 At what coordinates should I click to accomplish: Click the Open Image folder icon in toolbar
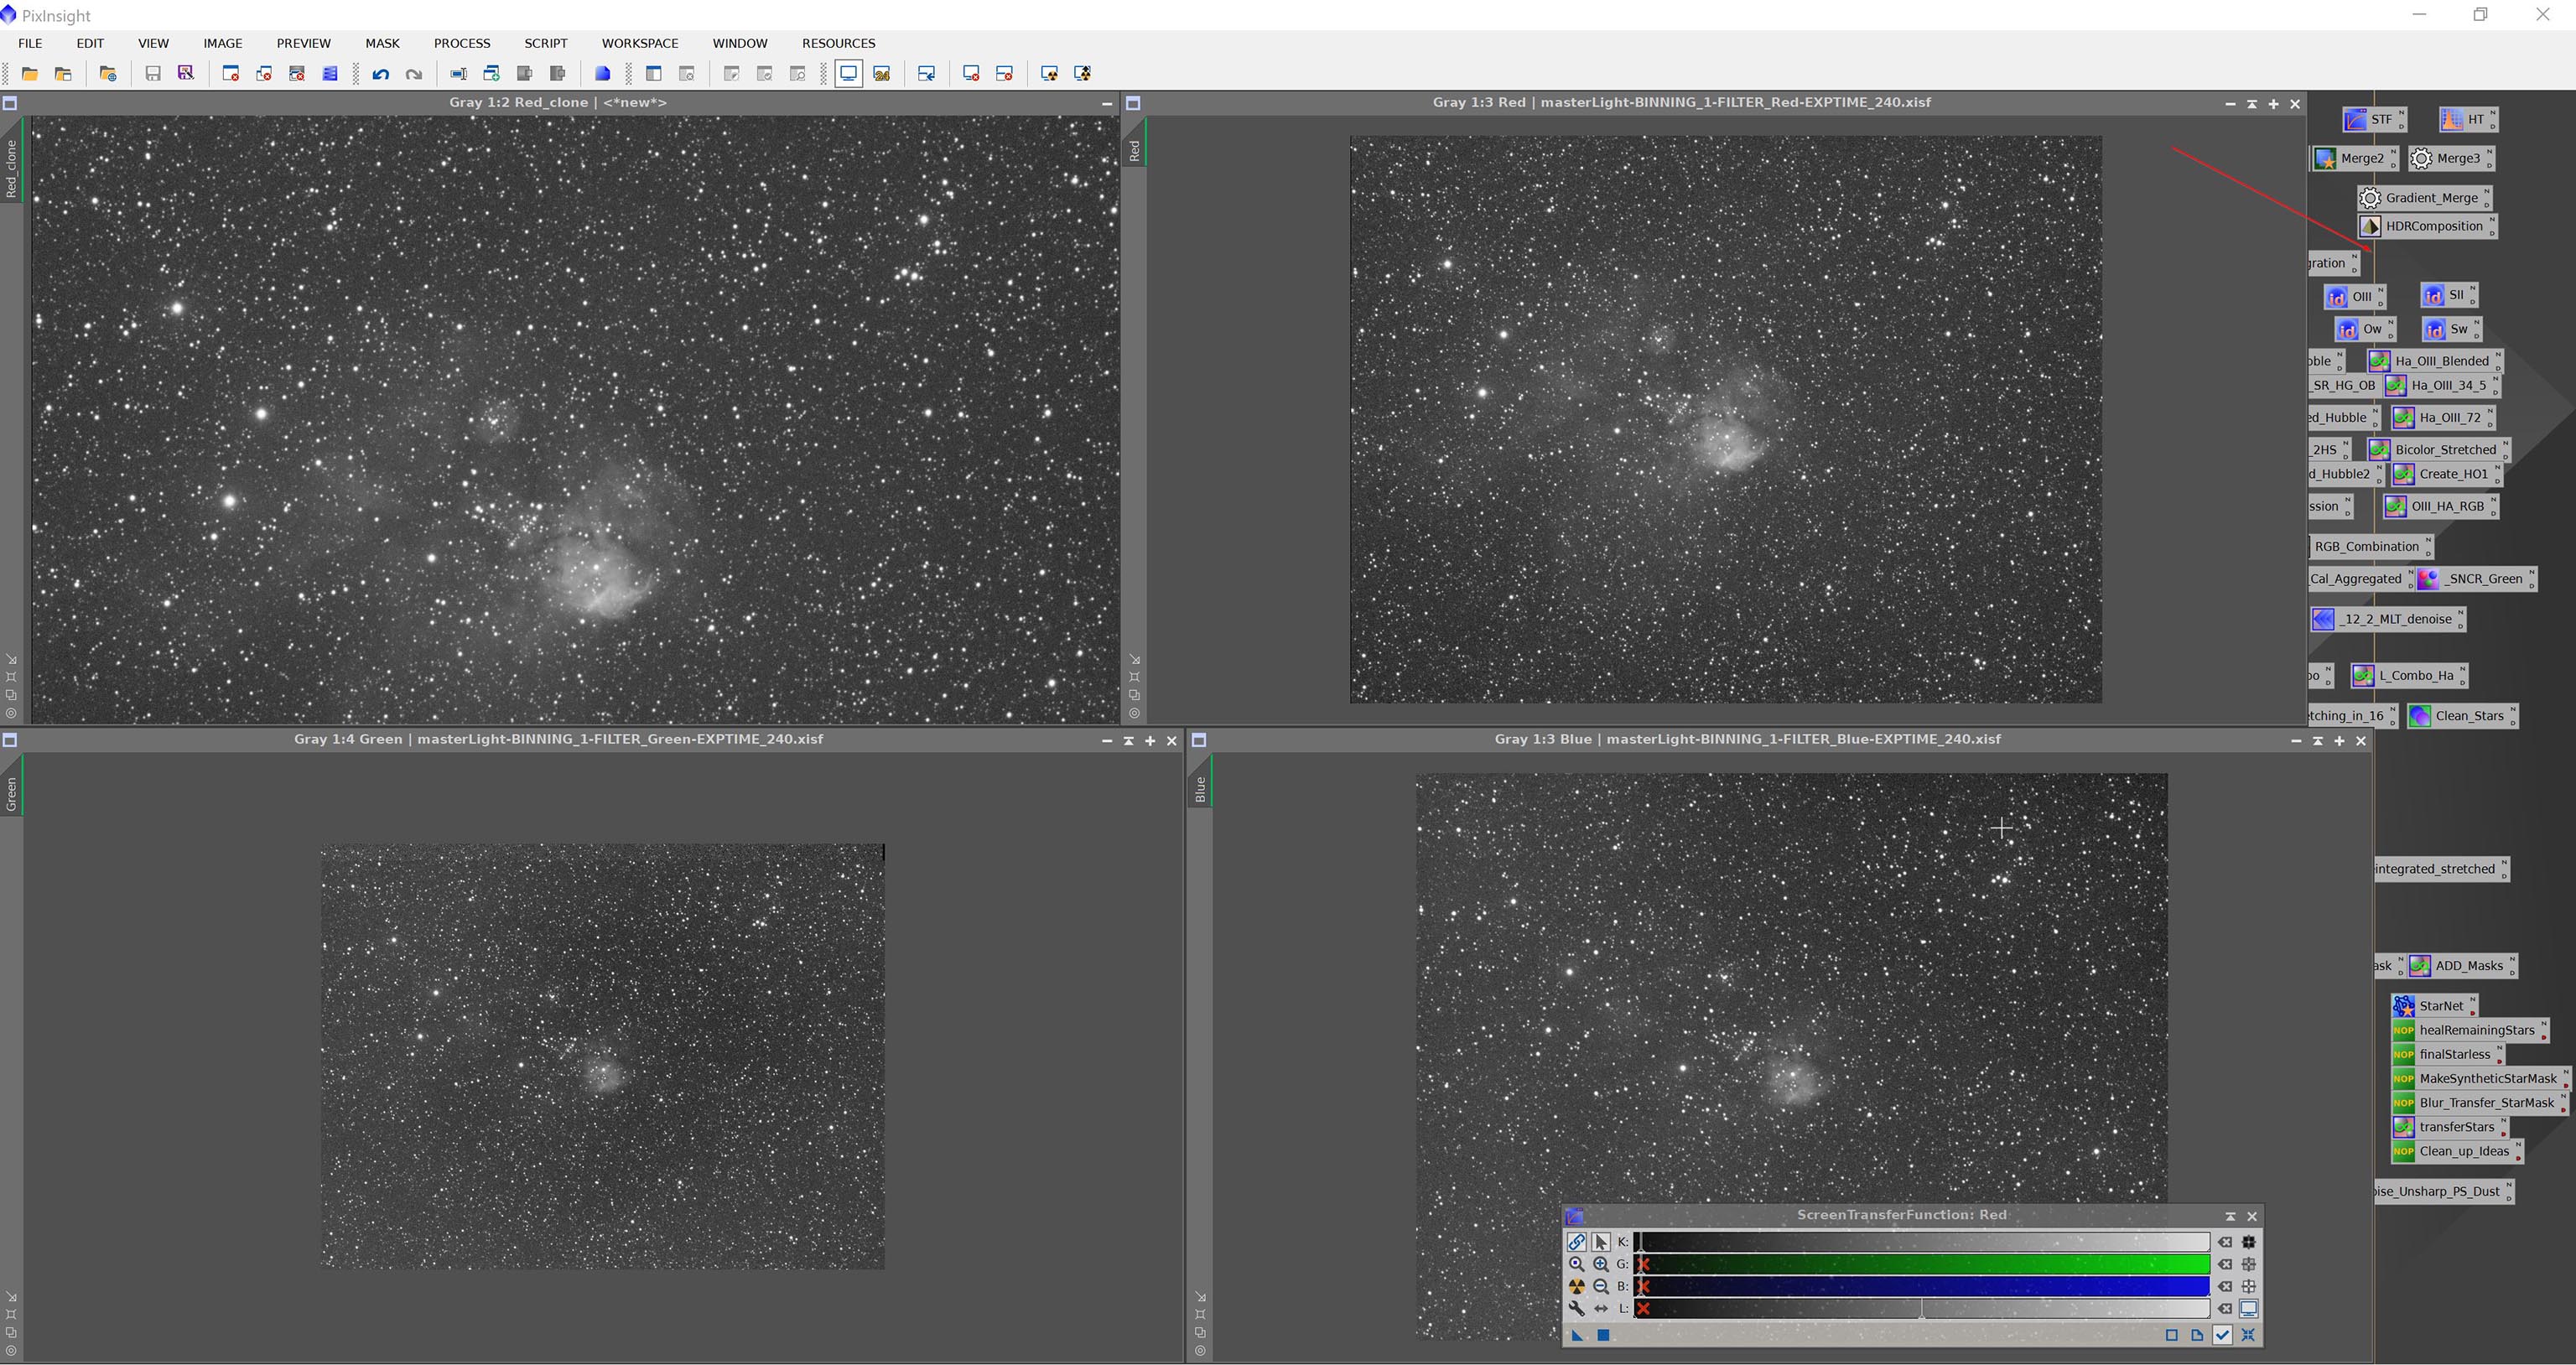tap(30, 73)
